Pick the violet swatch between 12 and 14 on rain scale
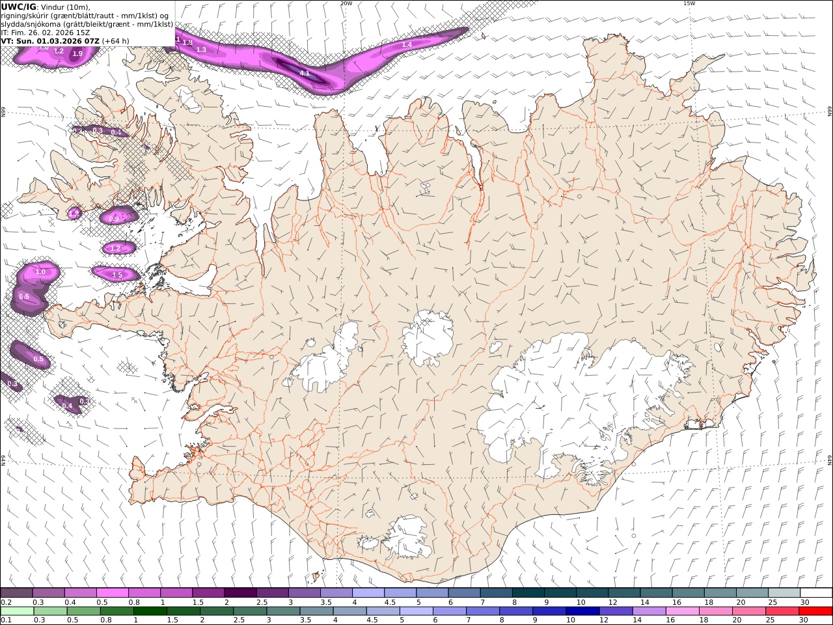 pos(616,611)
